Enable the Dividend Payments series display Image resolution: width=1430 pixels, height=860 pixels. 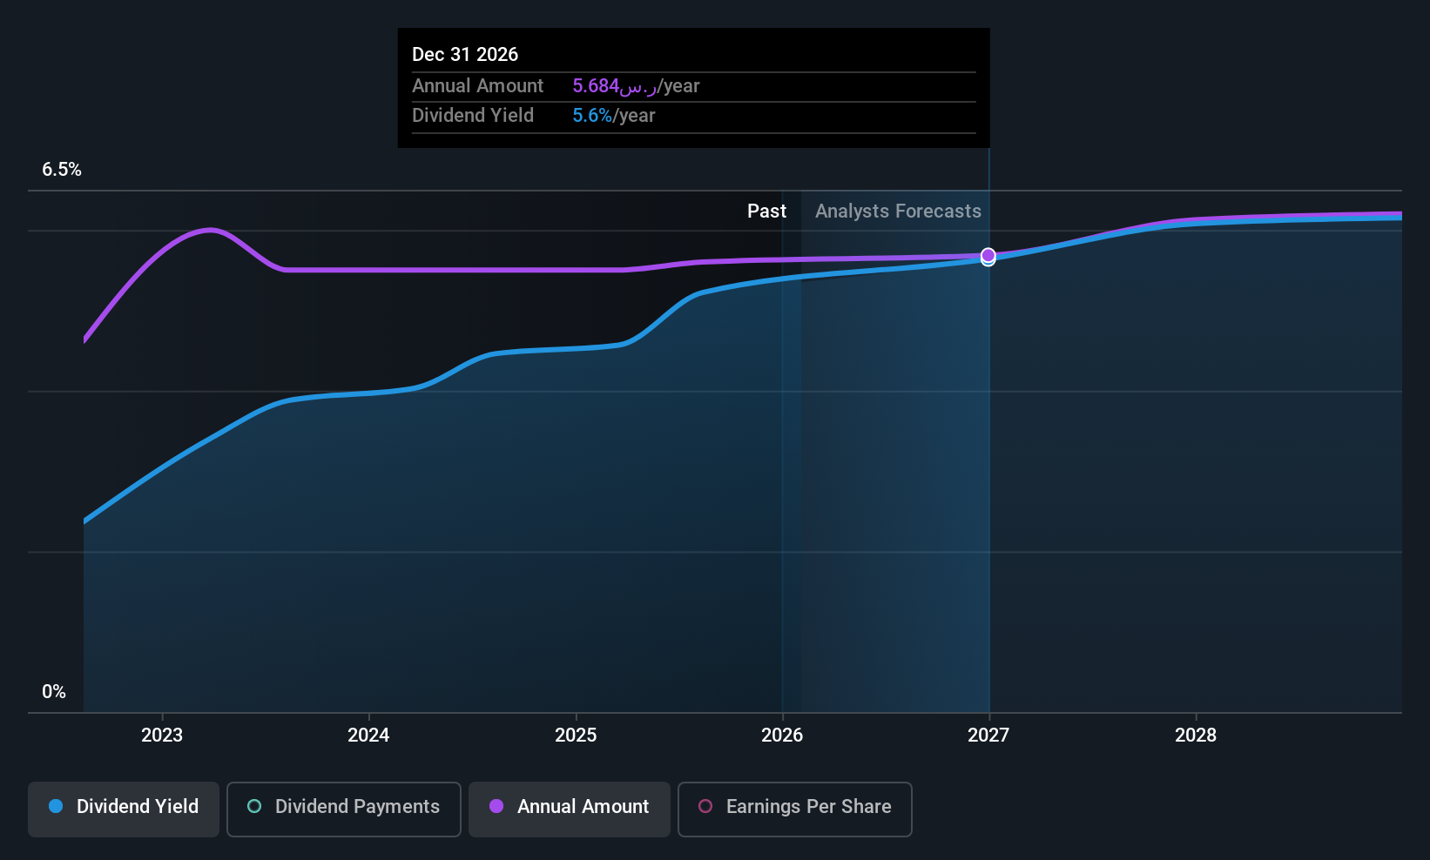tap(343, 807)
